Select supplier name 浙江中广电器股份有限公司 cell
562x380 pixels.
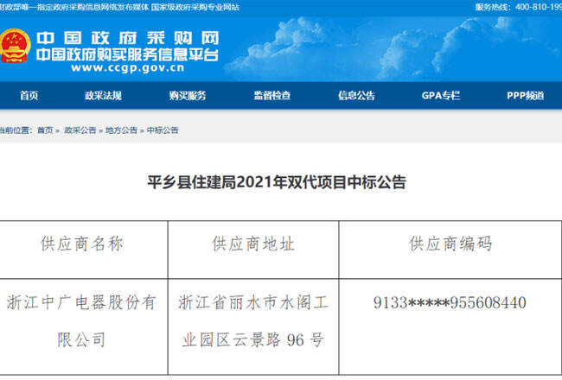click(82, 320)
